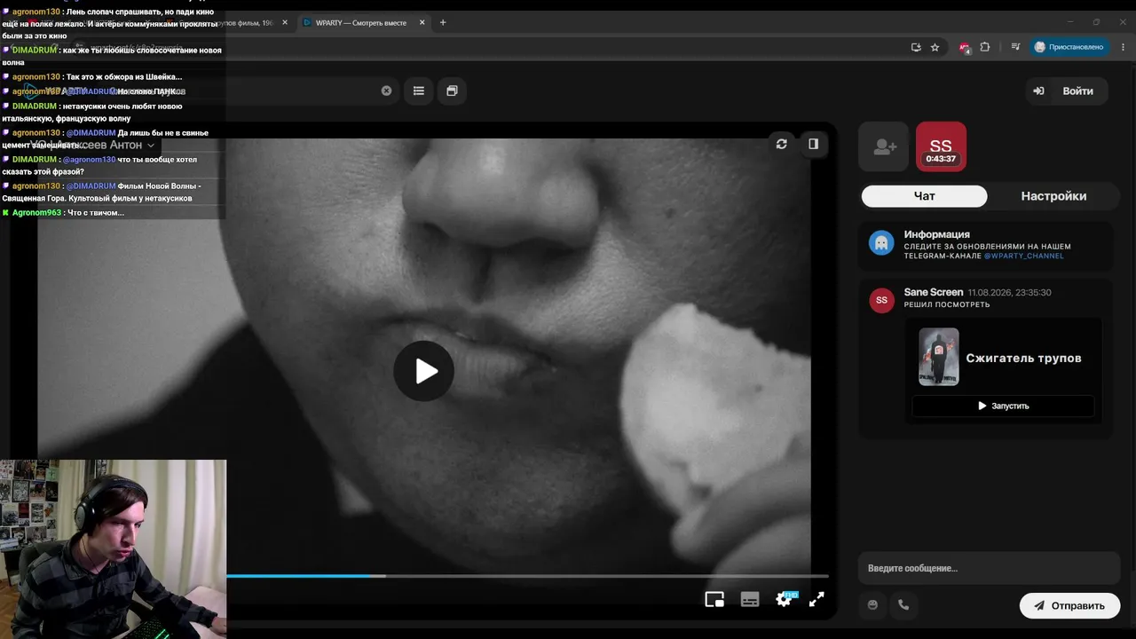The image size is (1136, 639).
Task: Focus the Введите сообщение input field
Action: click(989, 568)
